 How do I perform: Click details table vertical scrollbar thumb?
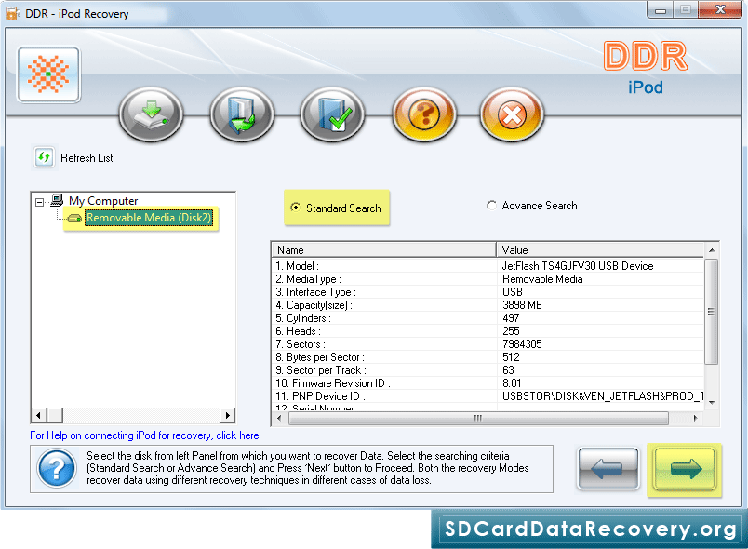712,312
